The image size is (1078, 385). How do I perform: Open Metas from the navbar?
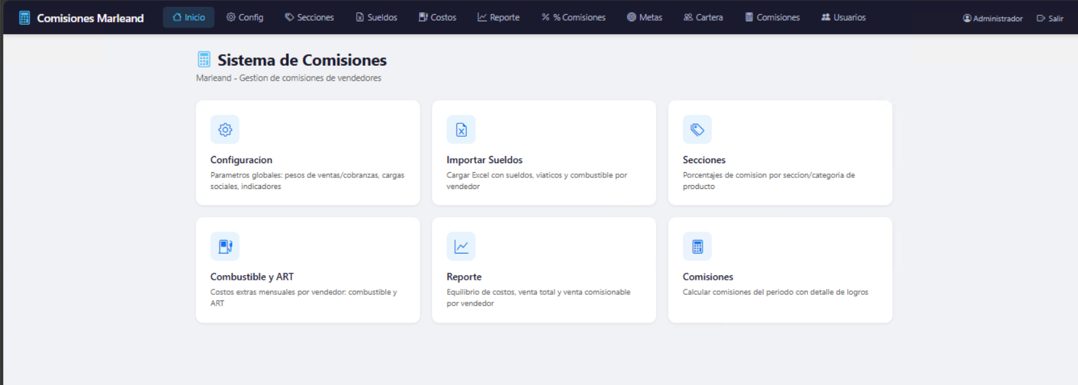pos(645,17)
